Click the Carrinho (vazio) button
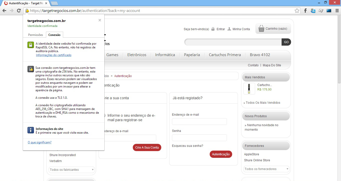The image size is (341, 181). 273,29
